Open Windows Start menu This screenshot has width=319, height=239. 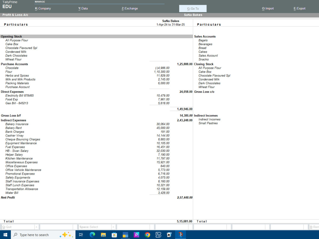5,235
